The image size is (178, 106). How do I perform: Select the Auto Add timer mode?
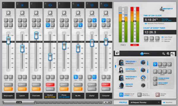[x=163, y=39]
